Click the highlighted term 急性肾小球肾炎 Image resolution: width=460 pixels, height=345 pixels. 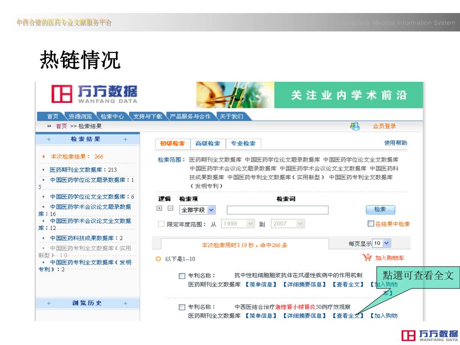click(295, 307)
